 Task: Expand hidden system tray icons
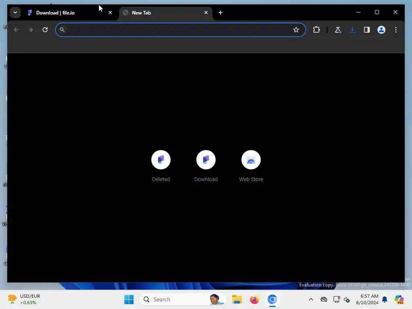(311, 299)
